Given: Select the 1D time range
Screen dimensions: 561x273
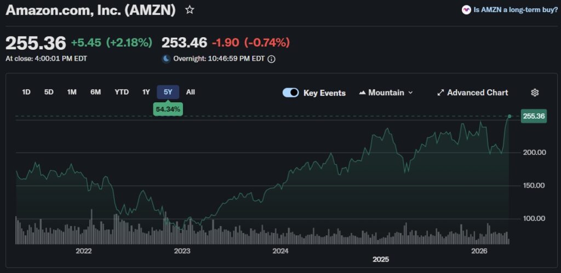Looking at the screenshot, I should point(26,92).
